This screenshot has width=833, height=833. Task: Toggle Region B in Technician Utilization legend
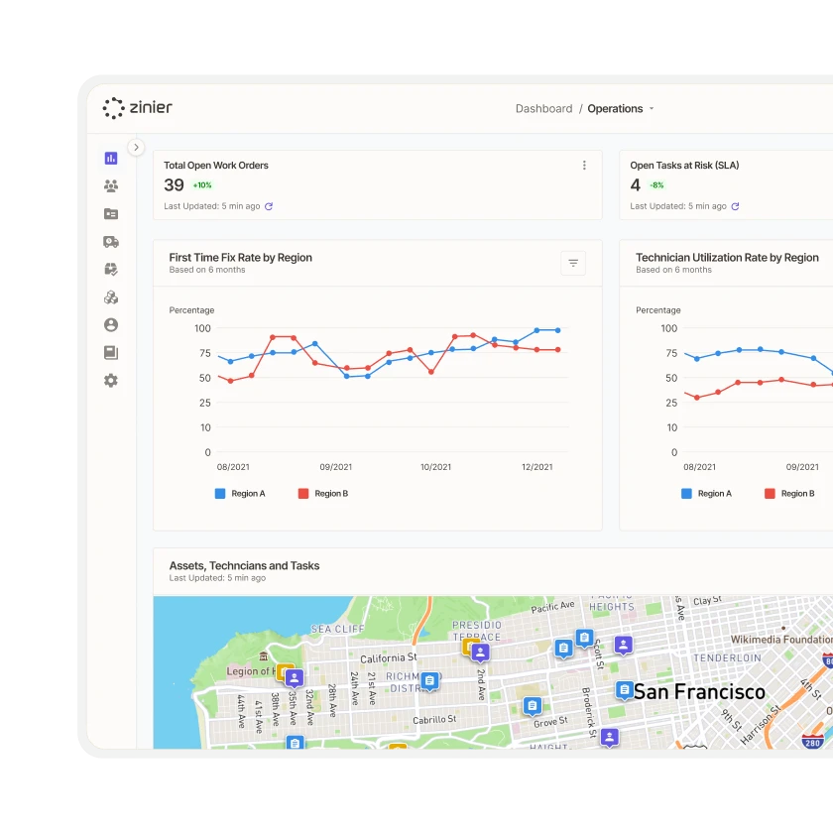tap(789, 494)
